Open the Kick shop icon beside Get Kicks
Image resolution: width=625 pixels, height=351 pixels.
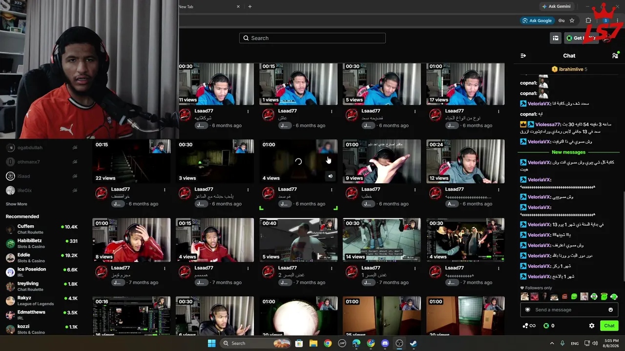pyautogui.click(x=556, y=38)
